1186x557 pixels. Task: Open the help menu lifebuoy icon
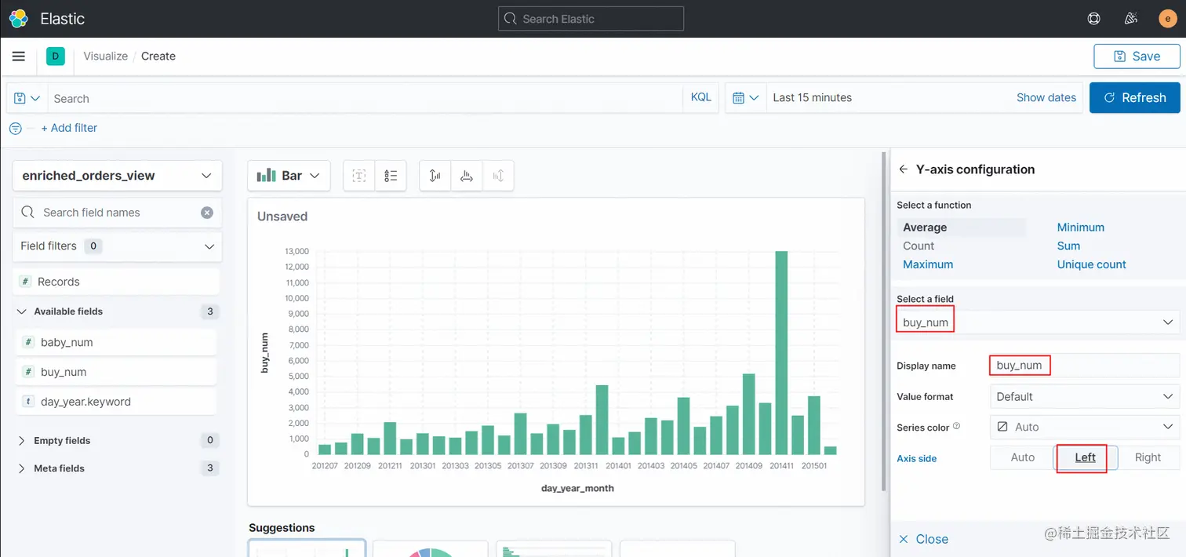(1094, 19)
